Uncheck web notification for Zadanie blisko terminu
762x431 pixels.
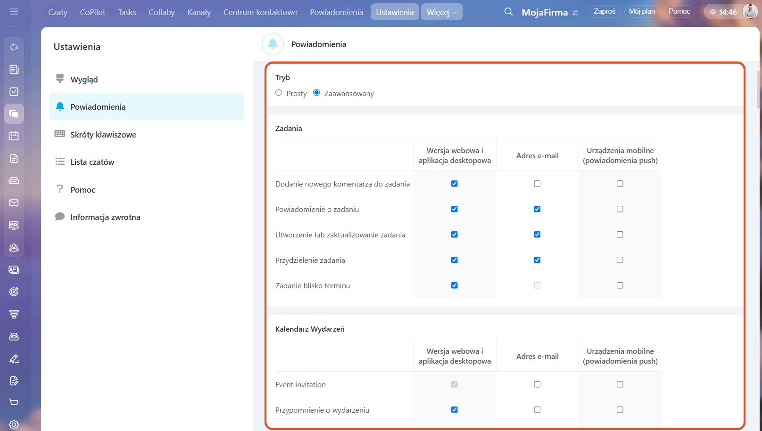pyautogui.click(x=455, y=285)
